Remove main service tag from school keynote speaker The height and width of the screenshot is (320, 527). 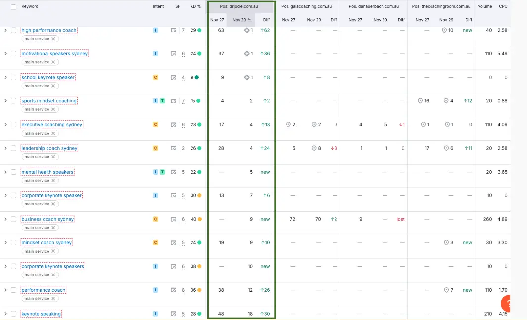click(53, 86)
